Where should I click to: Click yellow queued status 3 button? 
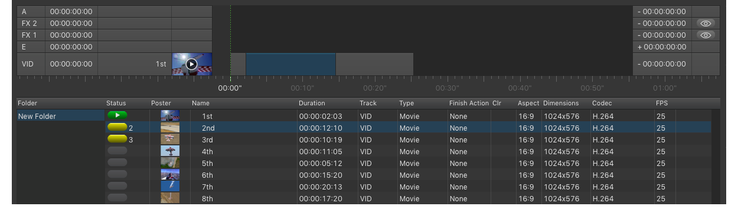click(x=117, y=139)
